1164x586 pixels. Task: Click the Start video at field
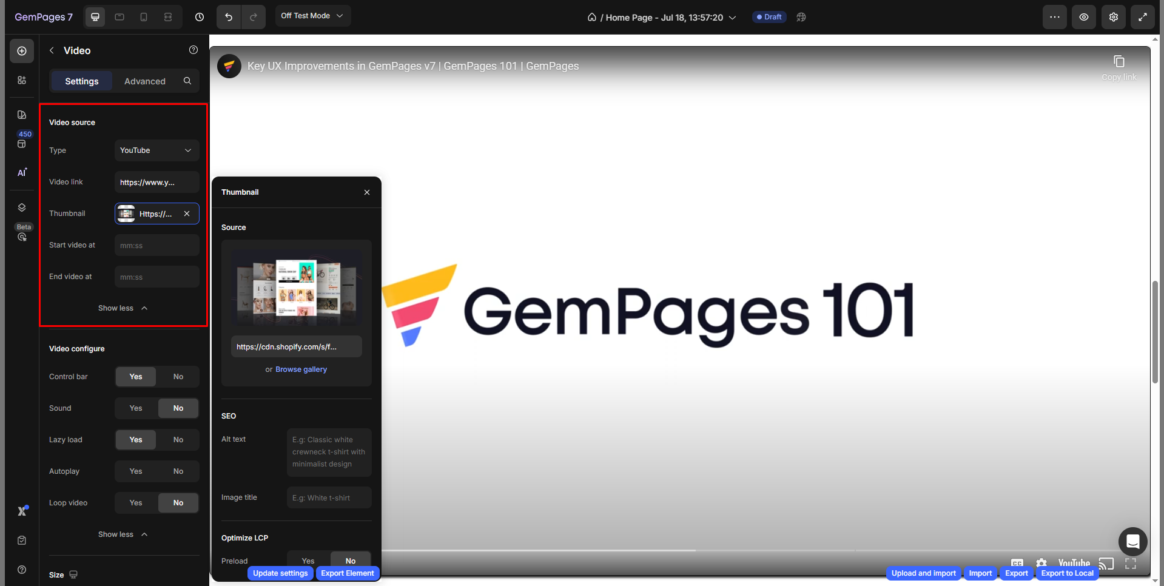point(157,245)
